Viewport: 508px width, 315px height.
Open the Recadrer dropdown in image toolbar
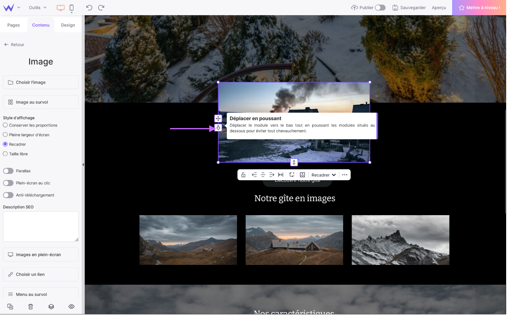tap(324, 175)
